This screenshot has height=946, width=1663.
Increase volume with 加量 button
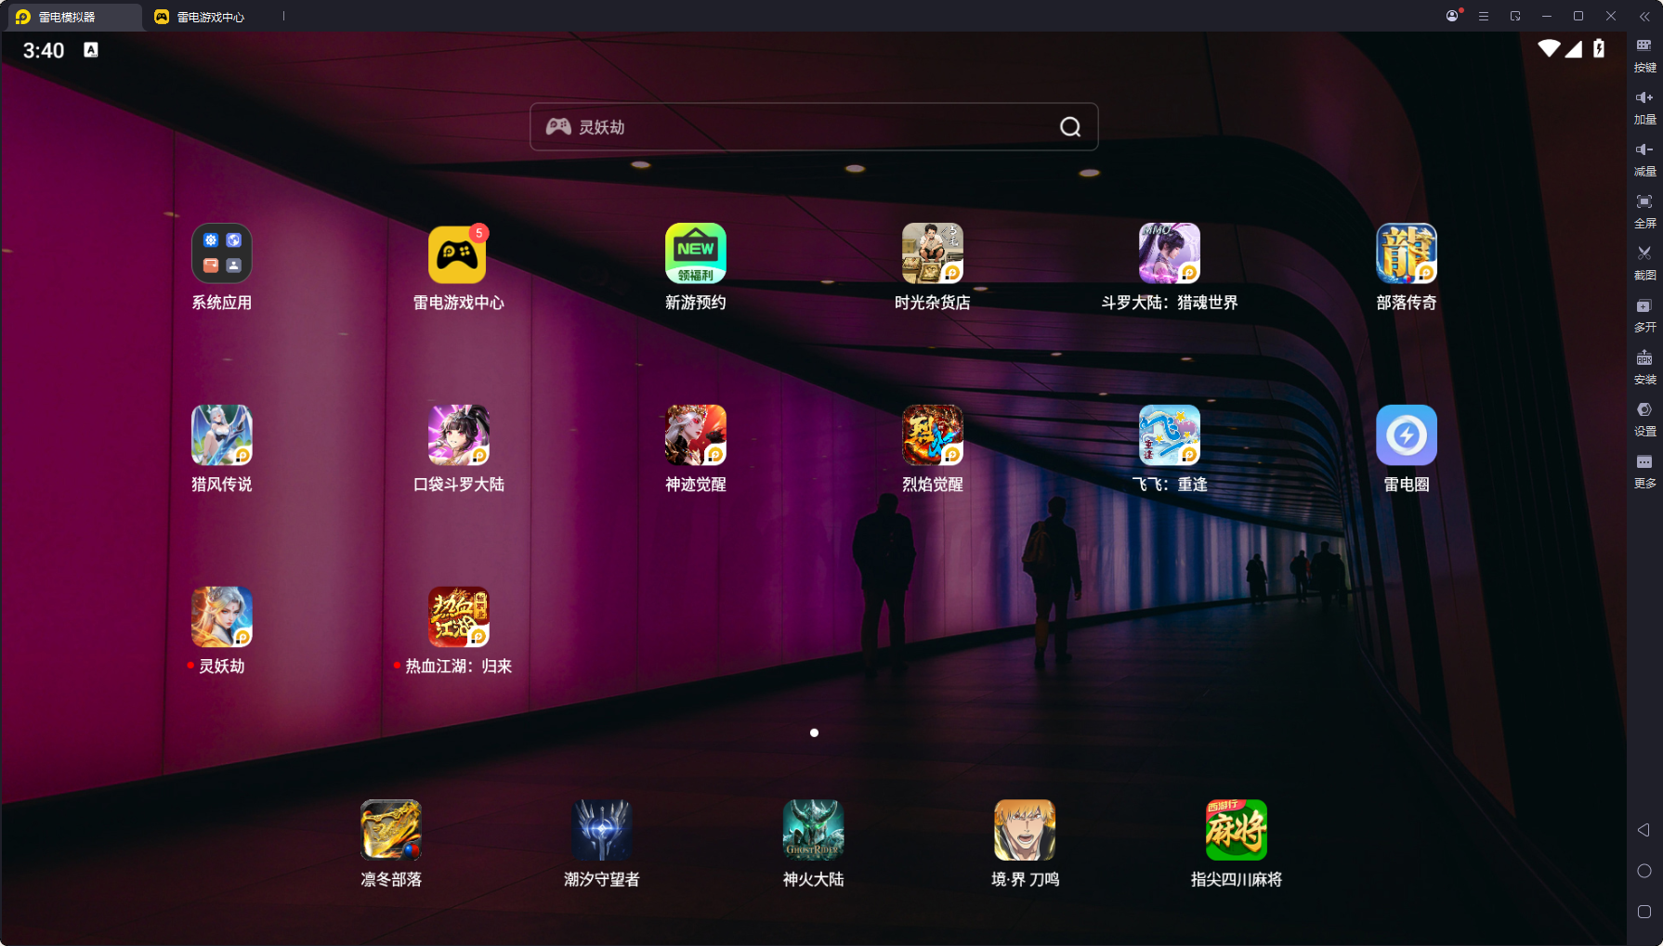pyautogui.click(x=1644, y=107)
